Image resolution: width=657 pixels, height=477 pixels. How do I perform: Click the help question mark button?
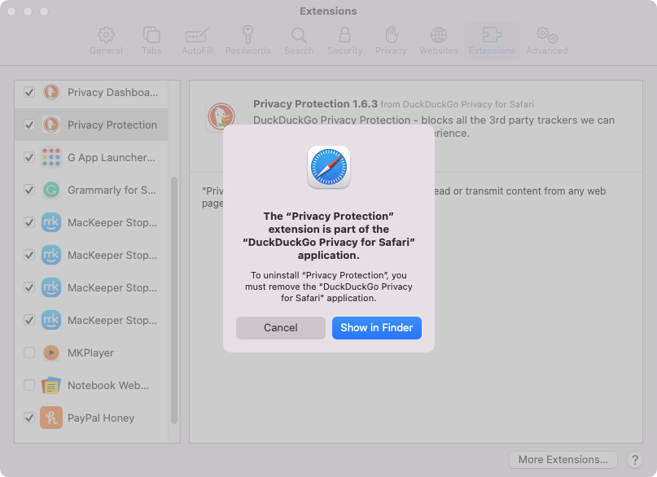click(635, 460)
